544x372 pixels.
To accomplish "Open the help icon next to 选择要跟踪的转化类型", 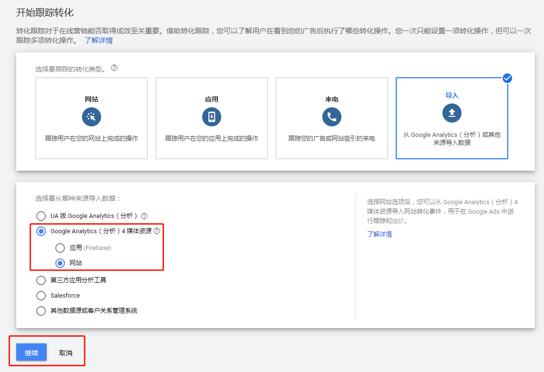I will pos(113,68).
